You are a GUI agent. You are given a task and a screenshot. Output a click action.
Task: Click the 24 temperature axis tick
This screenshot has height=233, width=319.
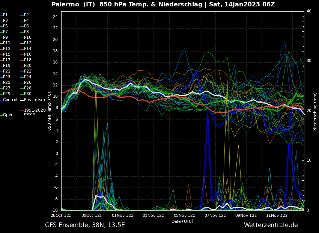coord(55,17)
